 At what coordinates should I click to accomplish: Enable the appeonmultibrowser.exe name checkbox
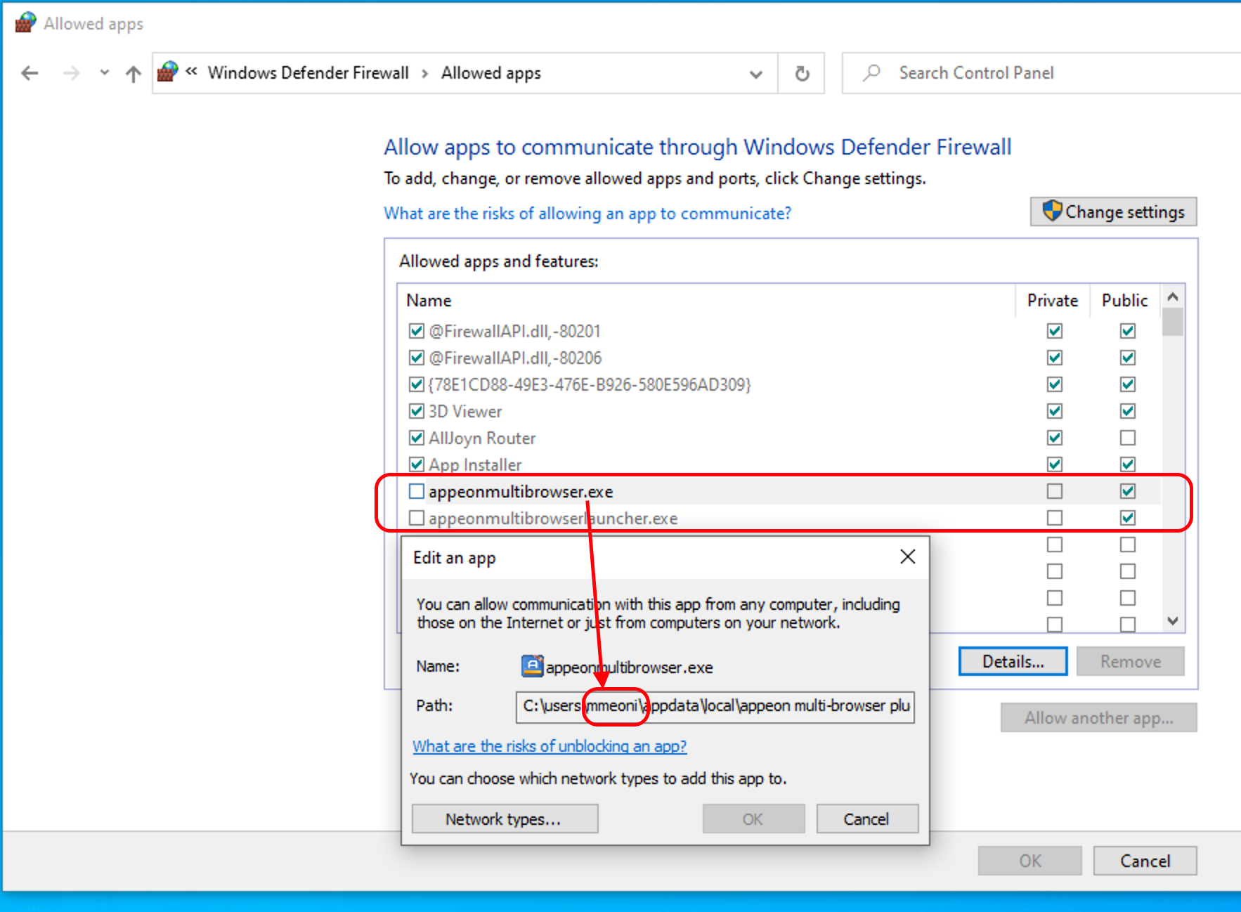pyautogui.click(x=417, y=491)
